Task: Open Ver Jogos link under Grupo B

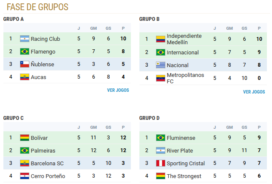Action: (254, 92)
